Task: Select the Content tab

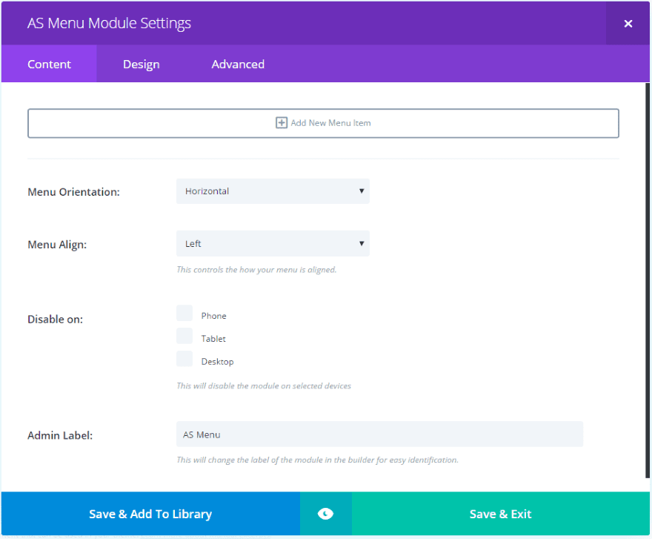Action: (x=49, y=65)
